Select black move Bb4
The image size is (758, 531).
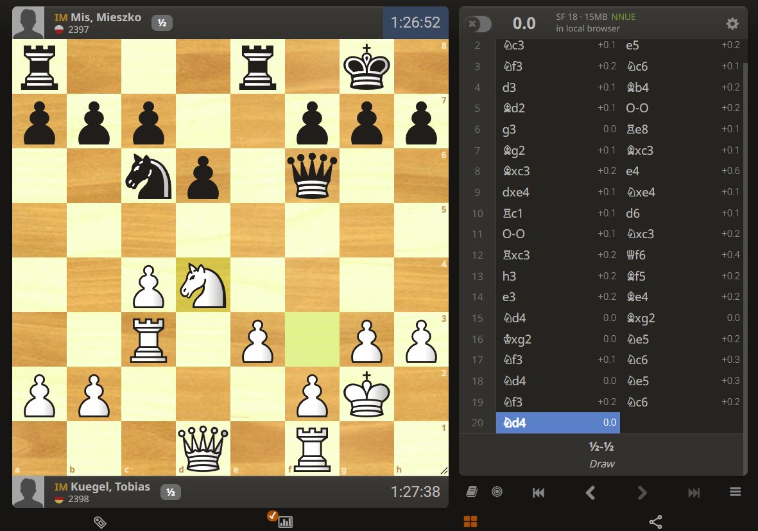pyautogui.click(x=682, y=87)
